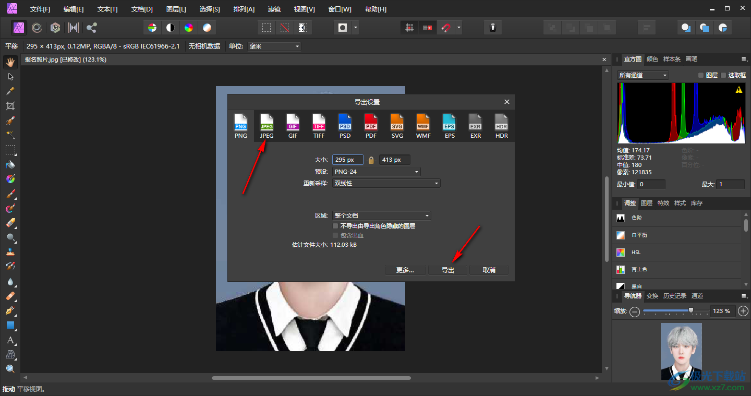Toggle the 选取框 checkbox in the histogram panel
The width and height of the screenshot is (751, 396).
point(723,76)
